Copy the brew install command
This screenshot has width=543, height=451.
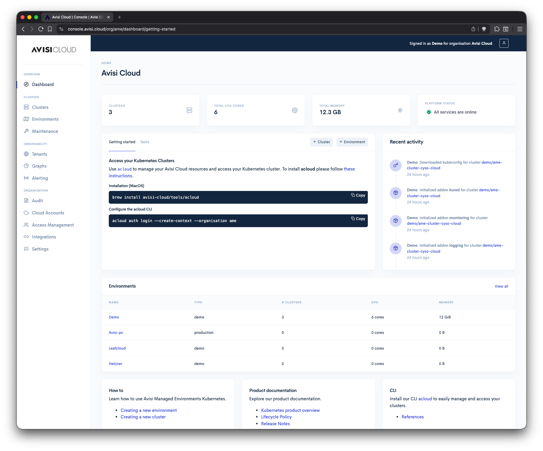[358, 195]
